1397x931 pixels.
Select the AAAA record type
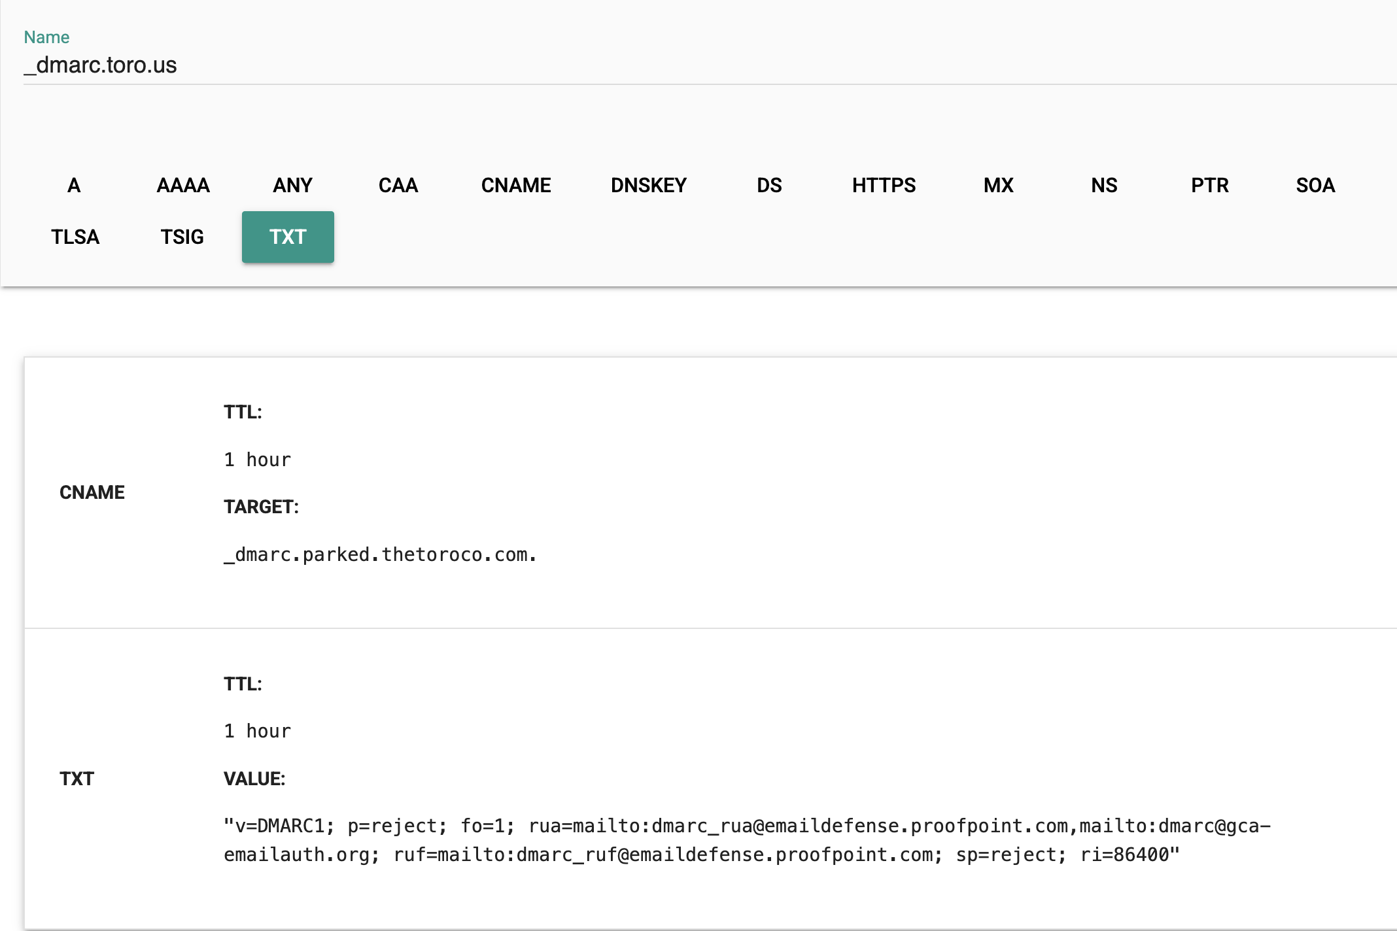pyautogui.click(x=183, y=185)
